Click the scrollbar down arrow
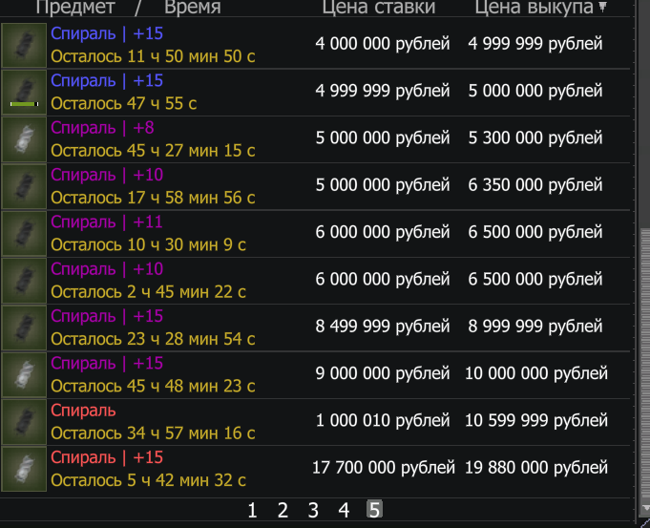Screen dimensions: 650x528 coord(645,508)
